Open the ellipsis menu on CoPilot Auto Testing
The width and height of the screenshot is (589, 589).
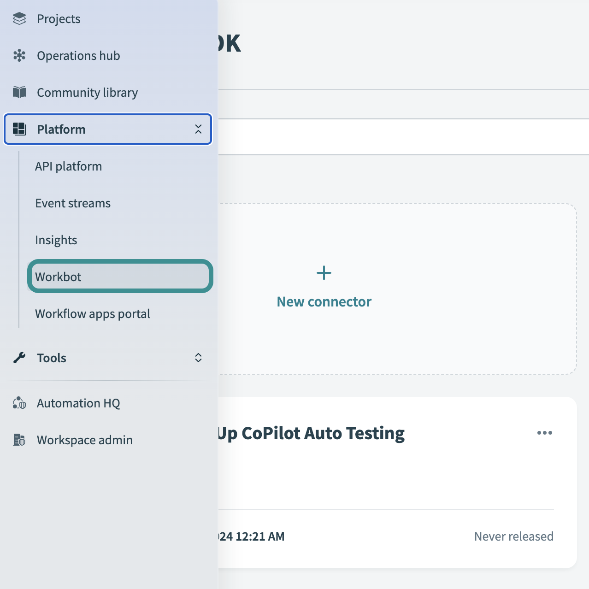[x=544, y=433]
